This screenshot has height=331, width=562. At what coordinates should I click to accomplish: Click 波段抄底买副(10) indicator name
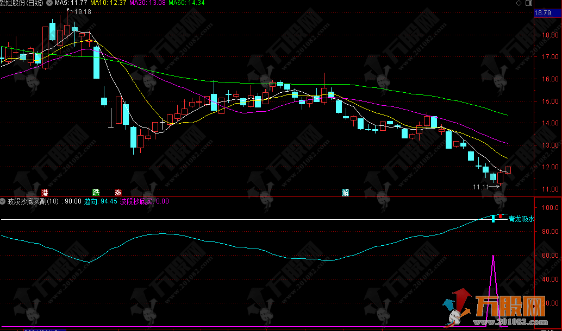click(x=33, y=201)
